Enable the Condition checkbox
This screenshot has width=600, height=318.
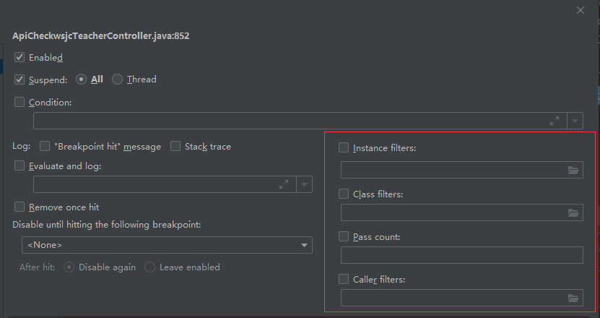pos(19,103)
